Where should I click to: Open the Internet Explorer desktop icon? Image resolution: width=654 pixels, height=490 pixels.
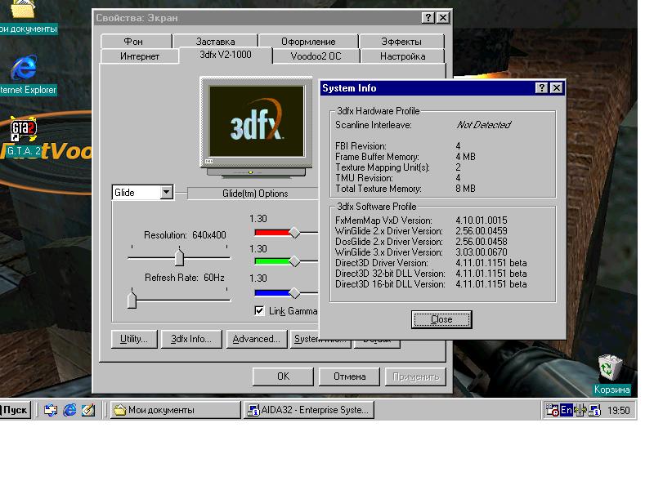tap(24, 68)
